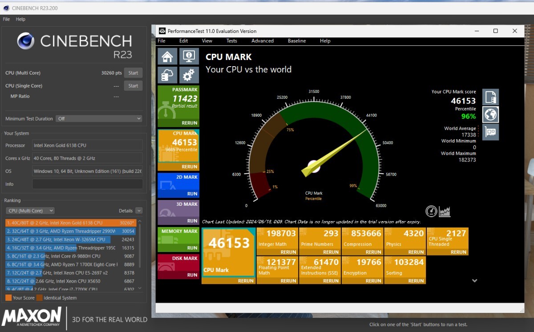Open the Baseline menu

(x=296, y=41)
